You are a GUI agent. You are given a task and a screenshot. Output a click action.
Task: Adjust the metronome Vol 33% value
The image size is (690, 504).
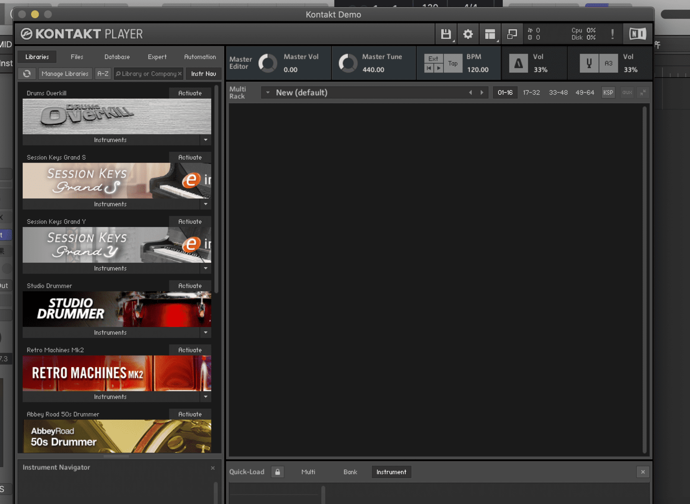point(540,69)
